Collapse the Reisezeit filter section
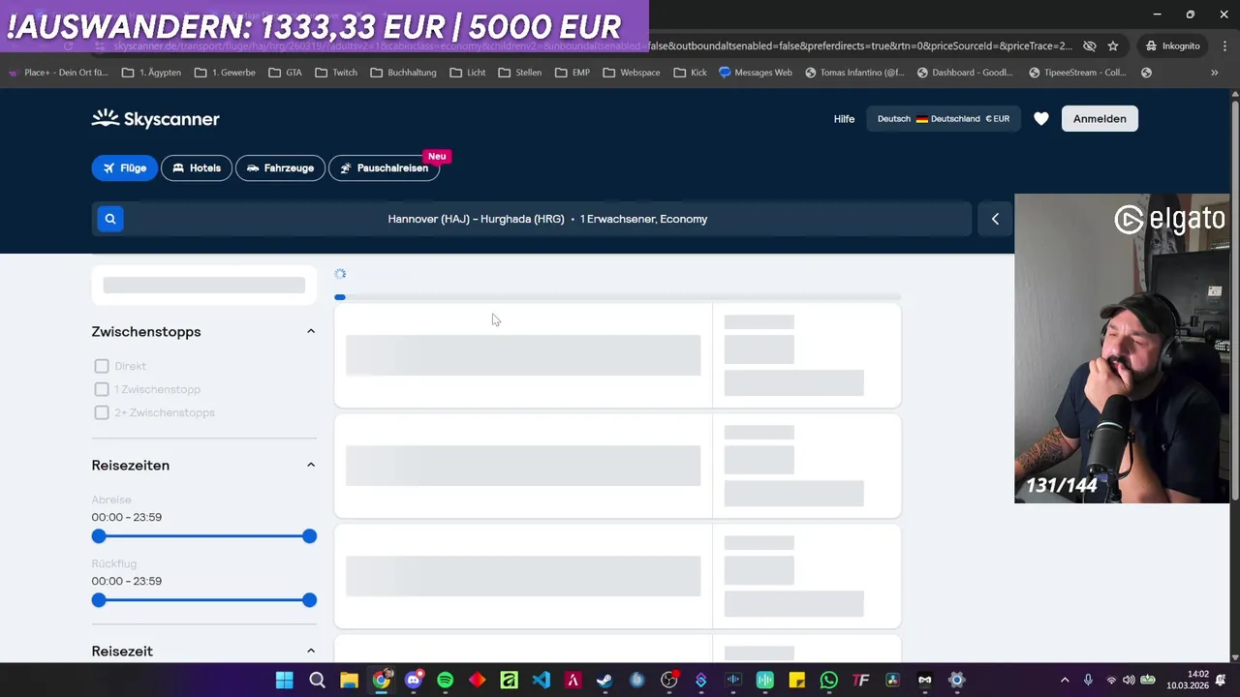This screenshot has width=1240, height=697. click(311, 651)
